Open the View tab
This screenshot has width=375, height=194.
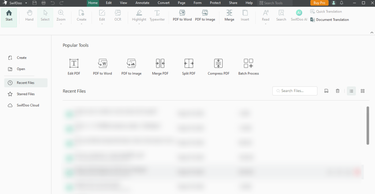tap(123, 3)
